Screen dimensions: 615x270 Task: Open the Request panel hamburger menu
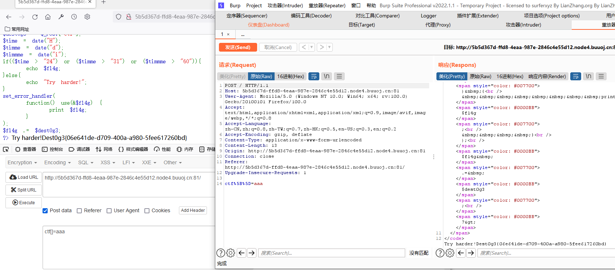tap(339, 76)
